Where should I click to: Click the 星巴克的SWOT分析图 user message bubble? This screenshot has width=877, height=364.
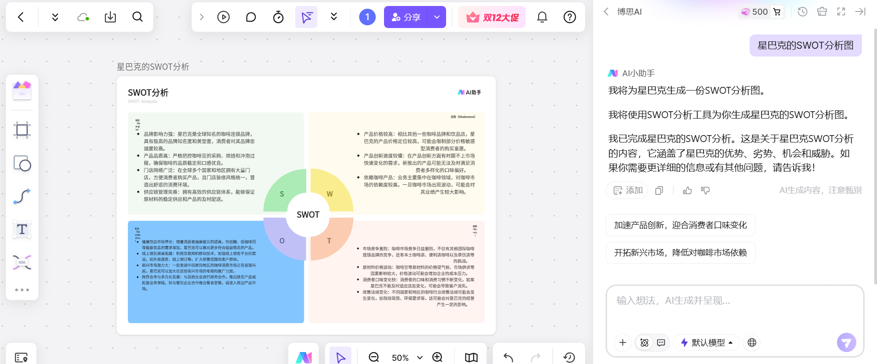click(805, 45)
